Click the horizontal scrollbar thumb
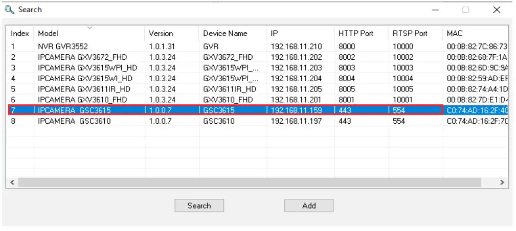 tap(250, 182)
